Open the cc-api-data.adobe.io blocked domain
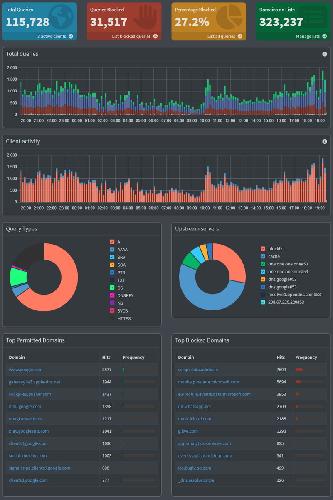The image size is (333, 500). 198,370
